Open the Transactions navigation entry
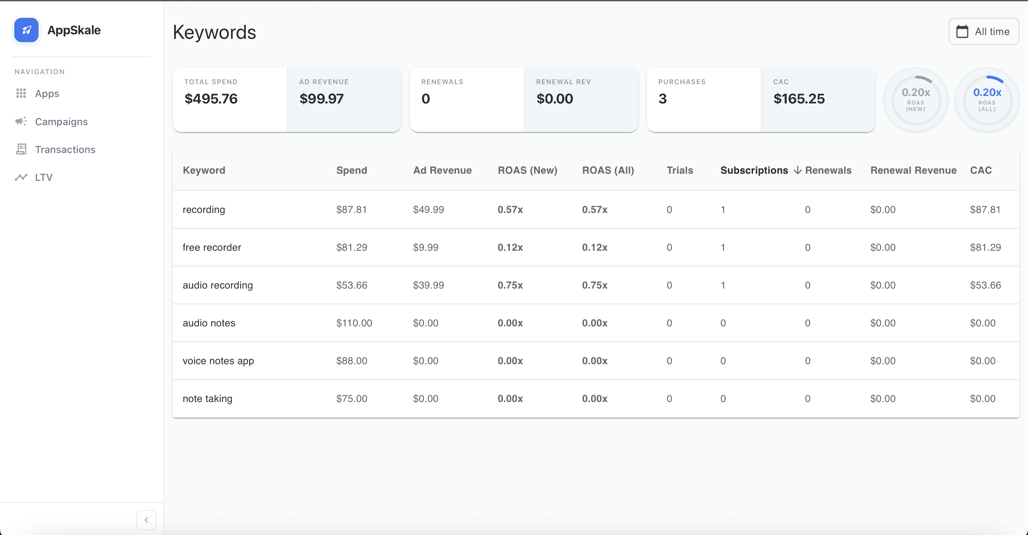Screen dimensions: 1028x535 point(65,149)
